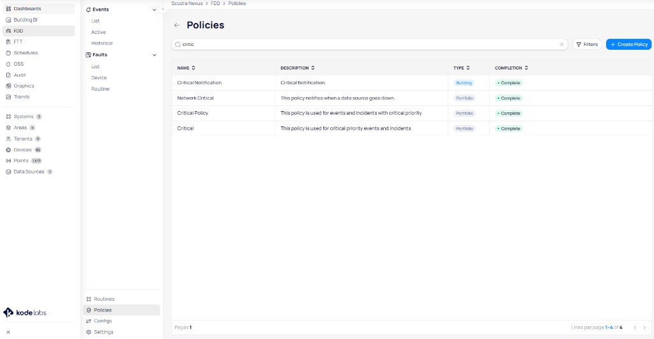Open FTT module
The height and width of the screenshot is (339, 654).
[18, 41]
